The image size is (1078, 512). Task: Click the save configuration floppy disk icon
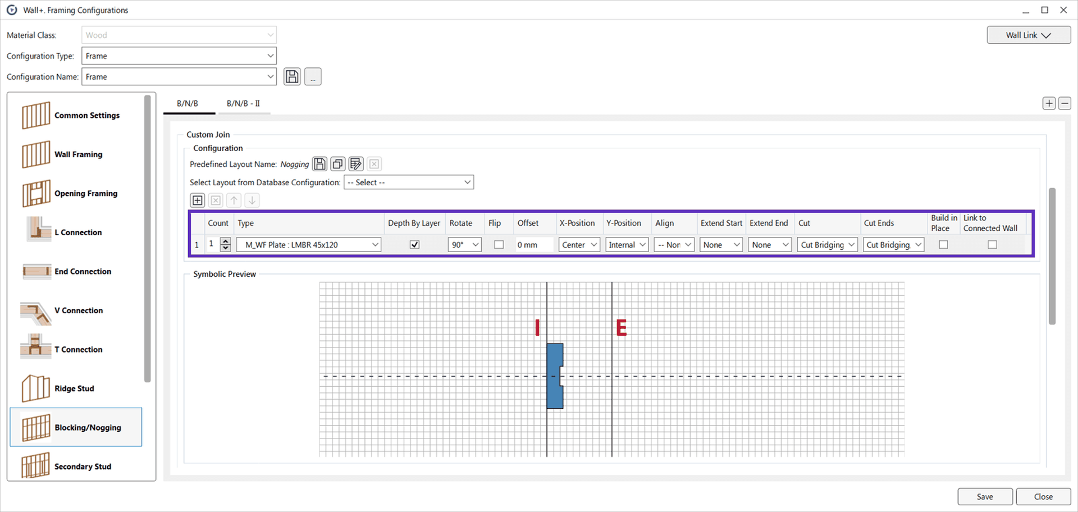[x=292, y=77]
